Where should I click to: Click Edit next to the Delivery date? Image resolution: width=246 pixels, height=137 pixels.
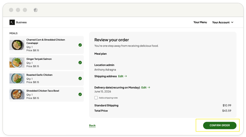tap(144, 87)
